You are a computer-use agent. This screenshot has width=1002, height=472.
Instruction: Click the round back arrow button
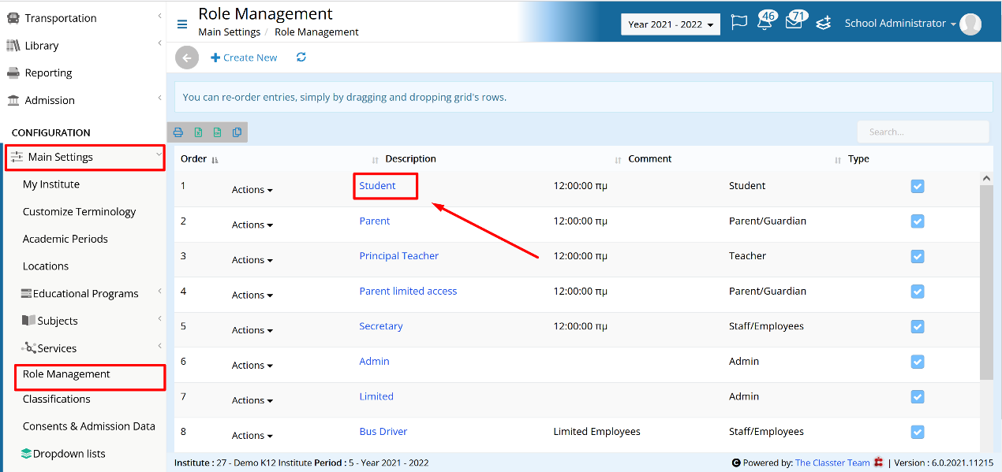click(186, 58)
